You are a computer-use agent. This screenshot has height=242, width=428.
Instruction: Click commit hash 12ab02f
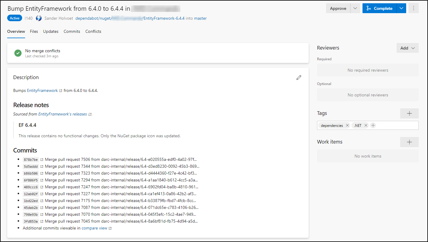(31, 194)
